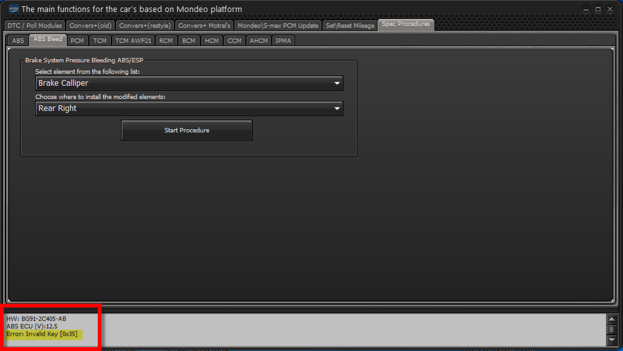Open the IPMA sub-tab
Viewport: 623px width, 351px height.
pyautogui.click(x=283, y=40)
